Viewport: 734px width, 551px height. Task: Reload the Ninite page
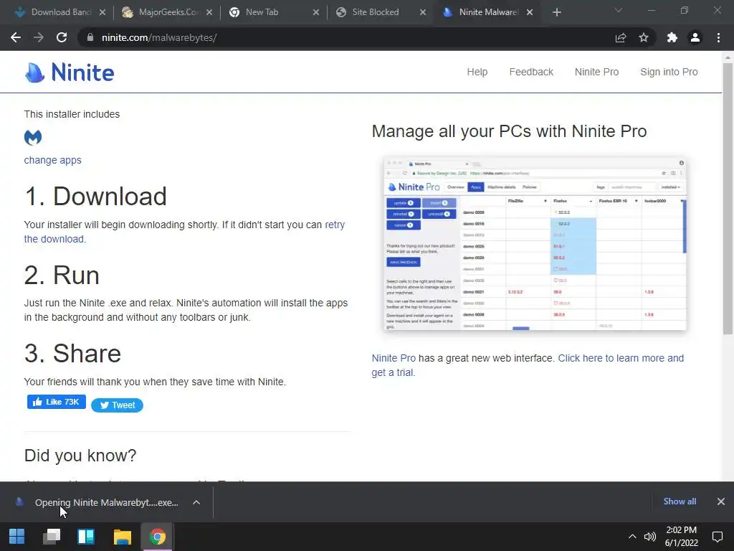pos(62,37)
